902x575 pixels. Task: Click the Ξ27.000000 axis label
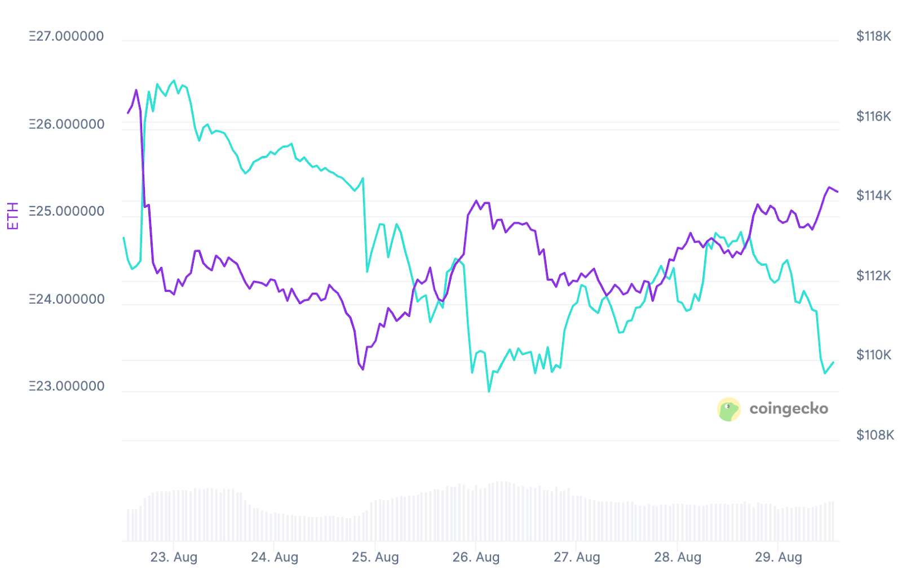click(x=67, y=36)
